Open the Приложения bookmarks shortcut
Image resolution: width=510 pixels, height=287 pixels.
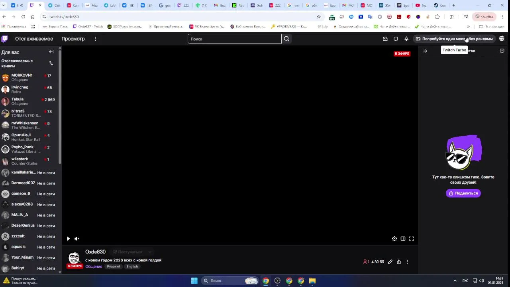tap(14, 27)
